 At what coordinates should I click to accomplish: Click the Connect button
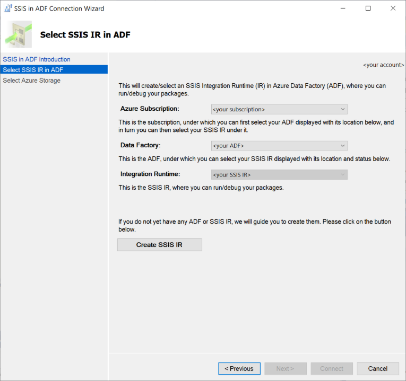click(x=332, y=368)
